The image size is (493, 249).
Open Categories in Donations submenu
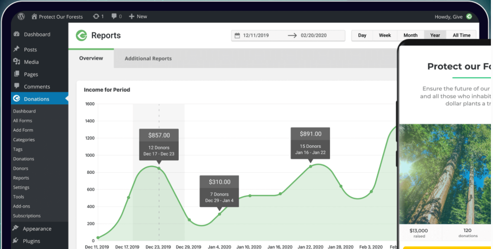pos(23,140)
